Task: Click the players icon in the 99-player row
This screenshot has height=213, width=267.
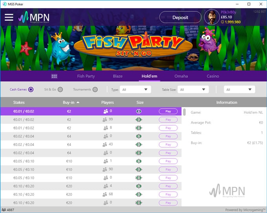Action: [x=105, y=120]
